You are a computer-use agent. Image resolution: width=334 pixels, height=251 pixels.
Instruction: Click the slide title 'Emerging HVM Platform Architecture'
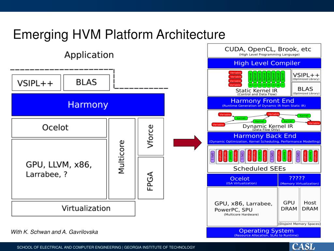[119, 35]
